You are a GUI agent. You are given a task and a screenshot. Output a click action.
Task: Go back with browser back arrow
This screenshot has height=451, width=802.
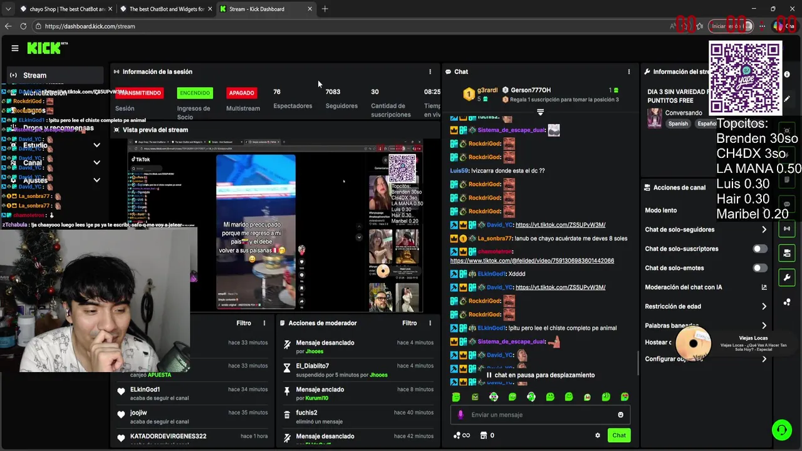coord(8,26)
